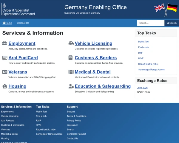Open Vehicle Licensing in the footer list
Image resolution: width=179 pixels, height=143 pixels.
(10, 116)
